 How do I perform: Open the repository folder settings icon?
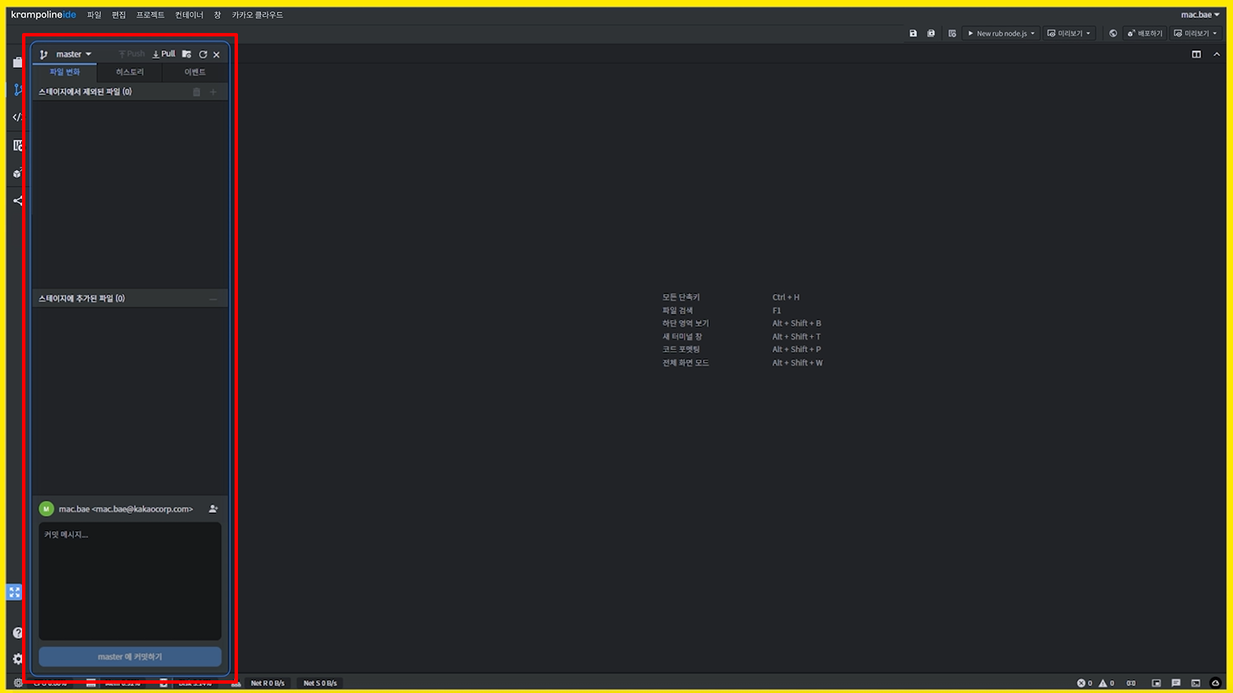pyautogui.click(x=186, y=54)
